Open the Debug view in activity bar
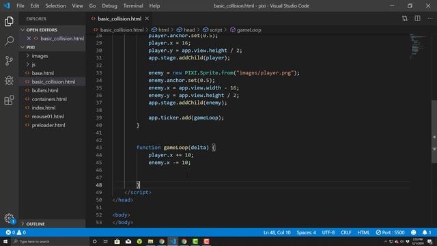The image size is (437, 246). tap(9, 81)
